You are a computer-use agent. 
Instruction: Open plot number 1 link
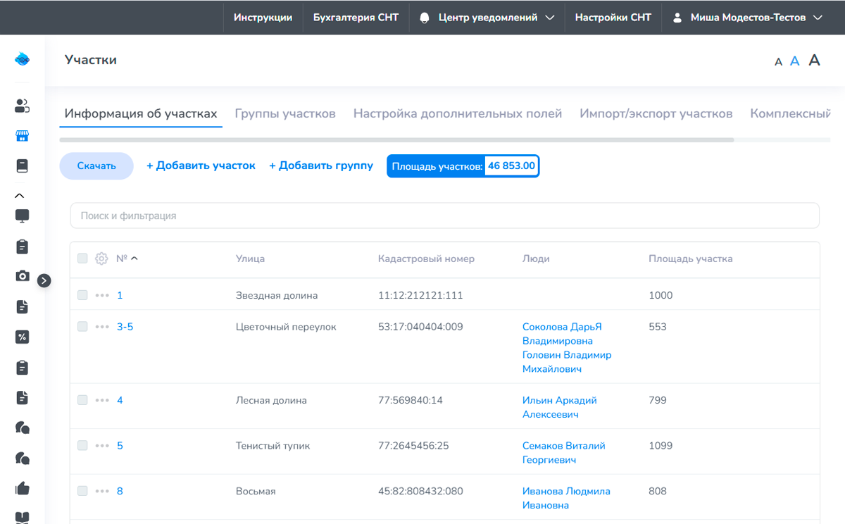pos(120,295)
